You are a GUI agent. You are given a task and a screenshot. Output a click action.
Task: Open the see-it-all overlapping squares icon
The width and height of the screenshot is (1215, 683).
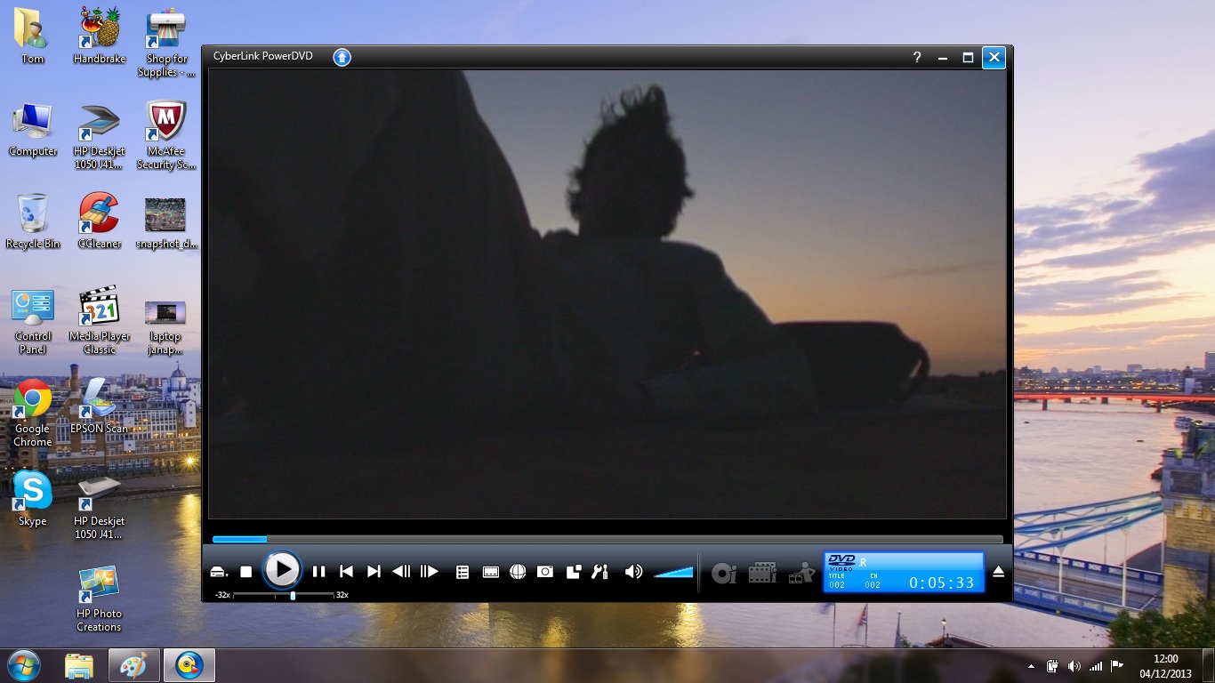[574, 572]
